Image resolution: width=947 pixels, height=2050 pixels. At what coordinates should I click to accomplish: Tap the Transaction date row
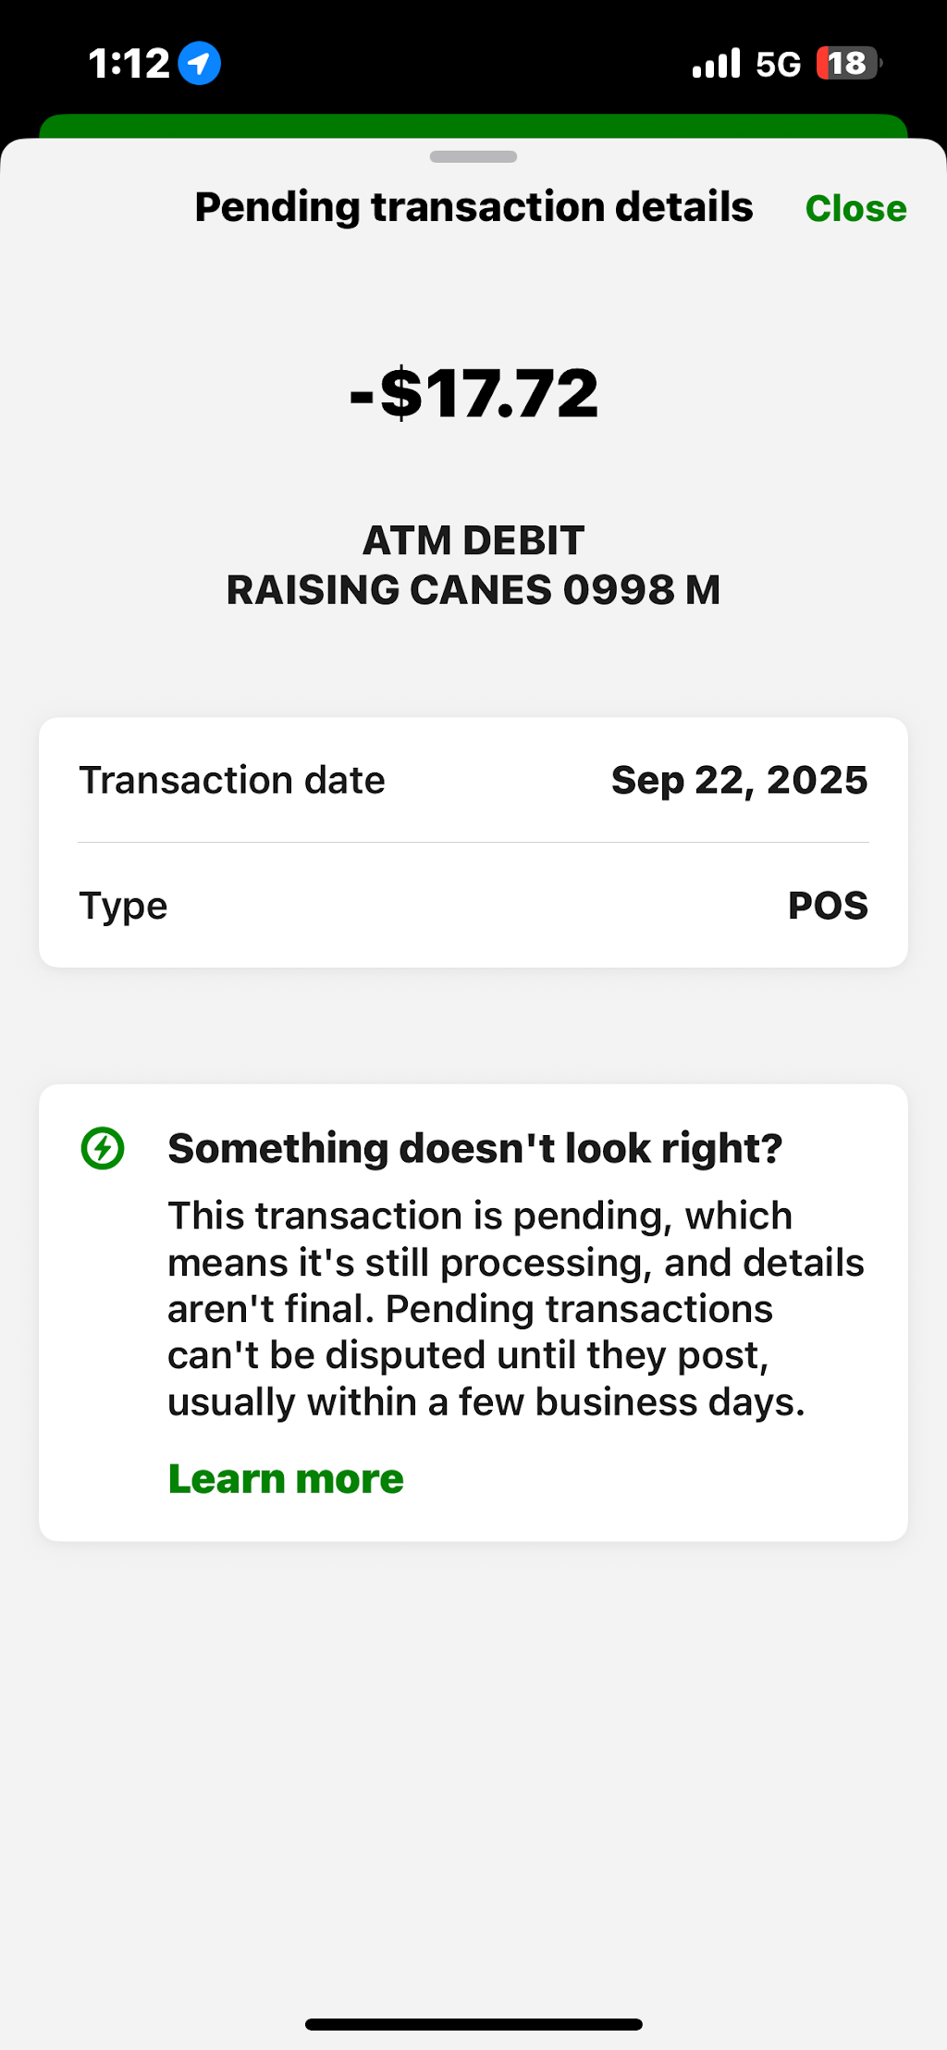473,780
